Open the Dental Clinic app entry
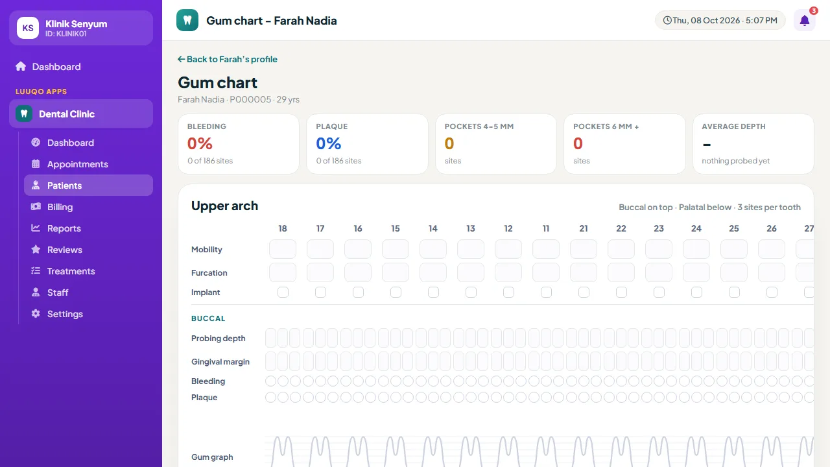 click(x=81, y=114)
